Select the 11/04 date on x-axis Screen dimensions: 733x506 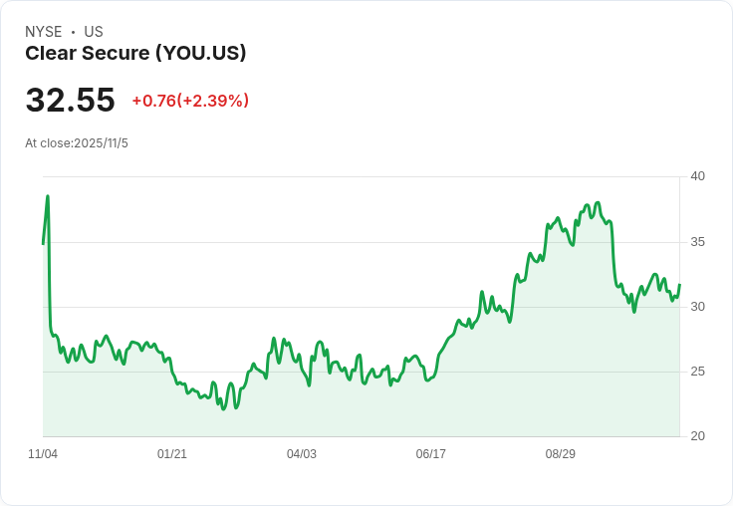coord(43,454)
